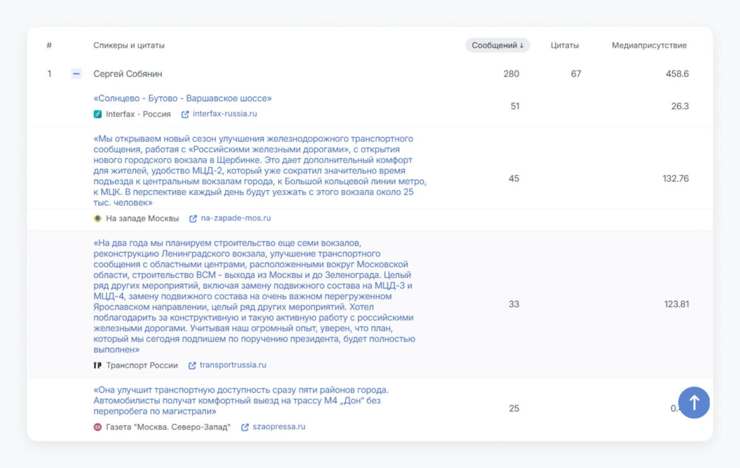Click external link icon beside szaopressa.ru

(x=245, y=426)
